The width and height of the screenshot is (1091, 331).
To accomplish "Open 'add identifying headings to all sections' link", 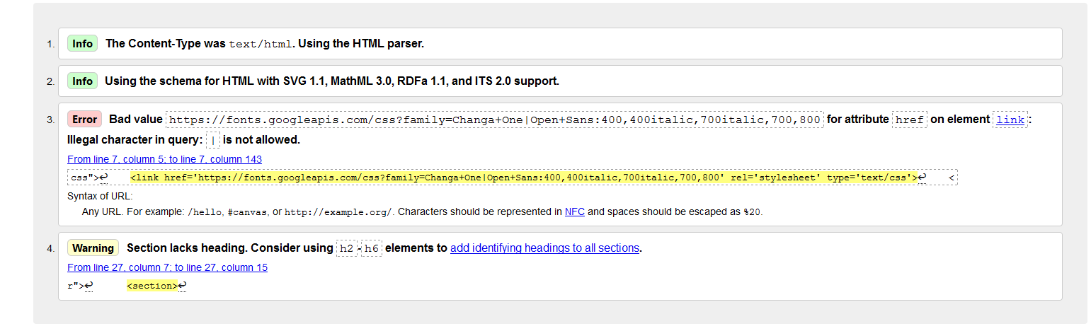I will [544, 248].
